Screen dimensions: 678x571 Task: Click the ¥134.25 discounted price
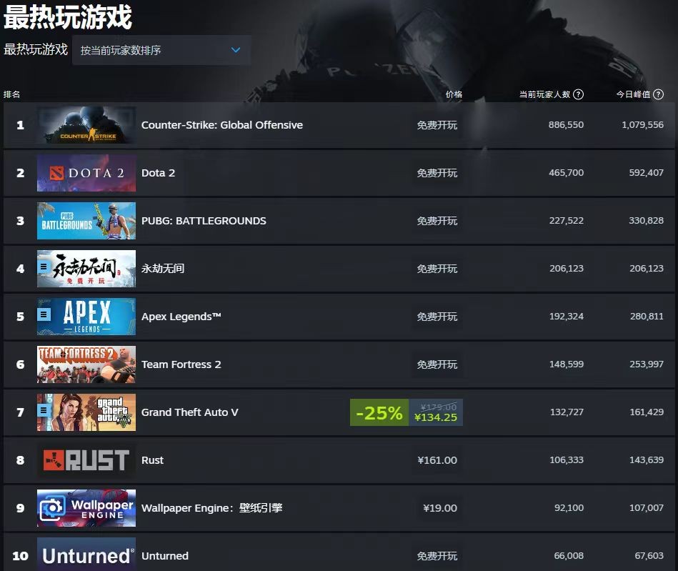(435, 417)
